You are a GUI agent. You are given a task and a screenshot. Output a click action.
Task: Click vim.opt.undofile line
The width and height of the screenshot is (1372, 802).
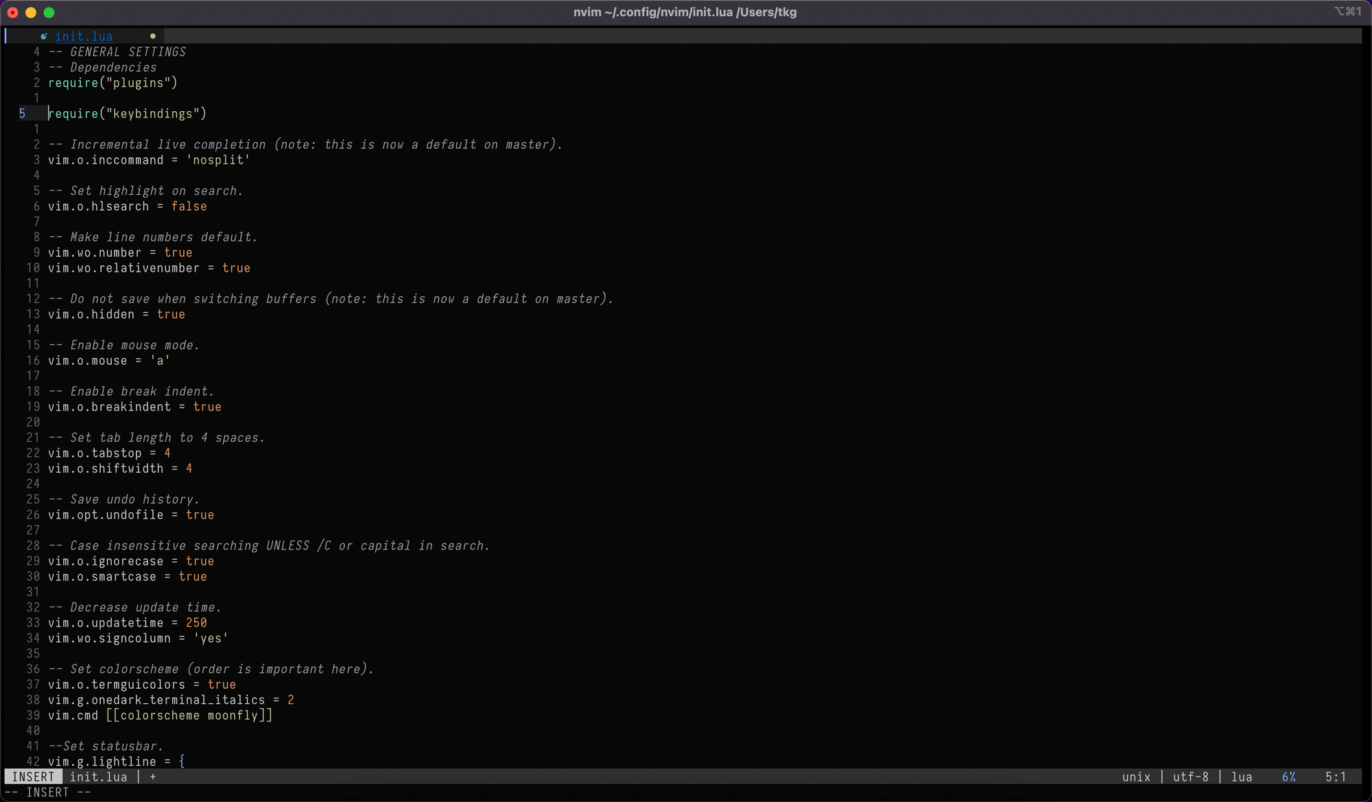coord(131,515)
